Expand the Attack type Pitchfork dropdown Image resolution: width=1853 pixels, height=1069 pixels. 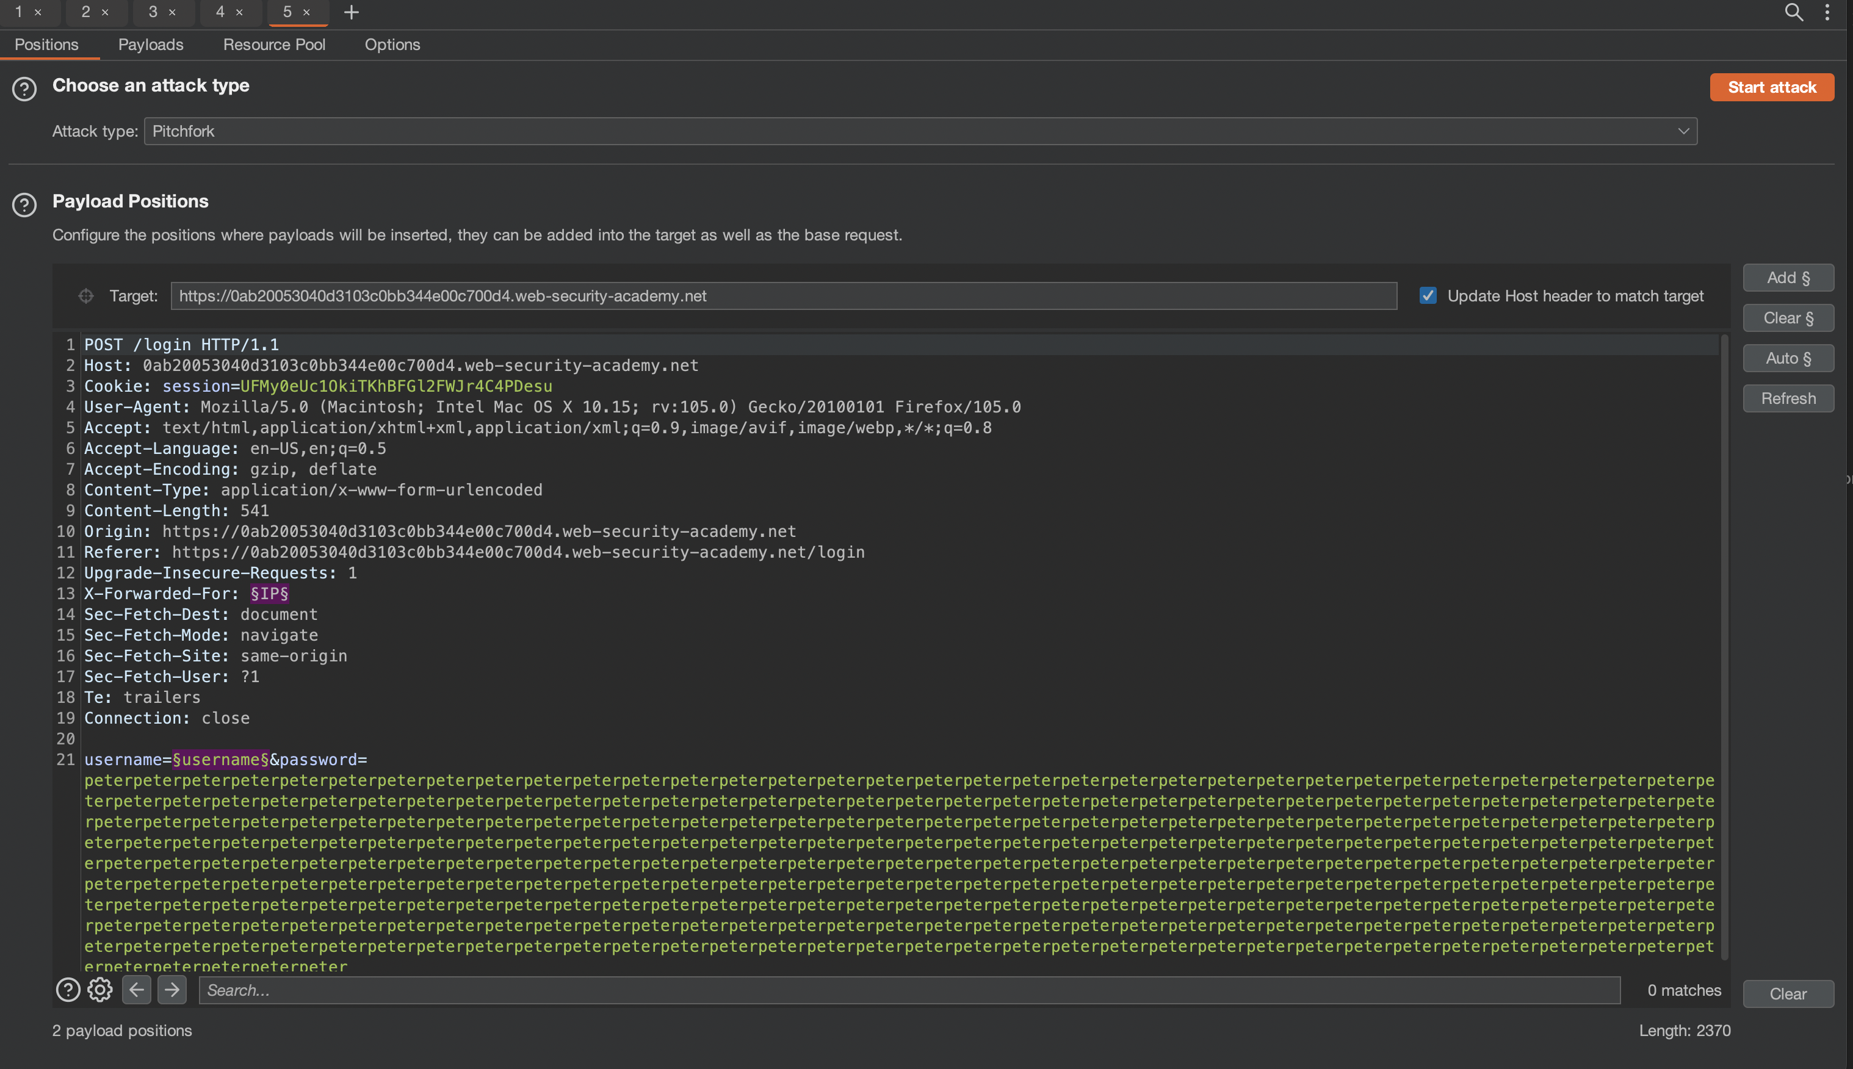point(920,131)
